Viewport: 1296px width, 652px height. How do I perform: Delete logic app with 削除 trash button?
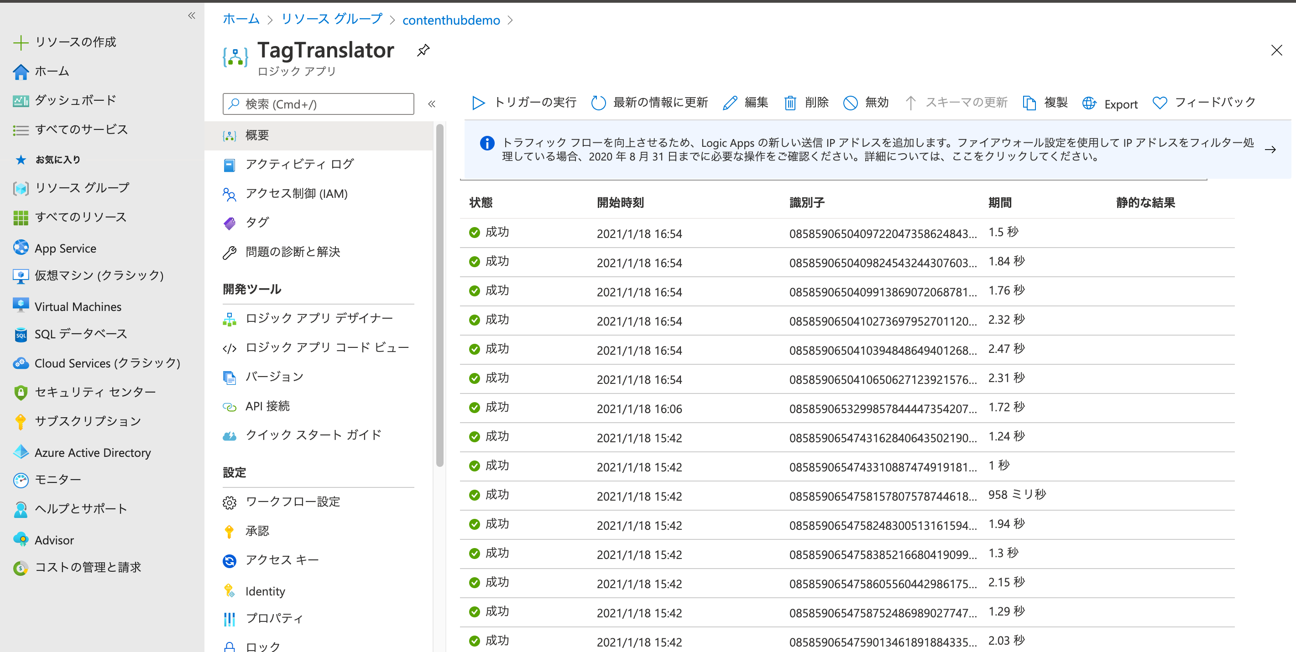806,103
